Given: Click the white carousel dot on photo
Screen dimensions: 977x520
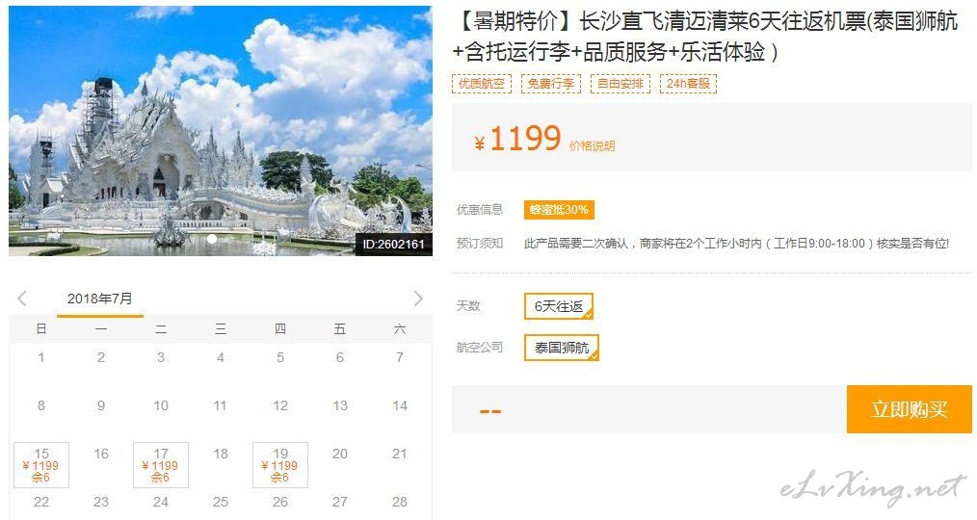Looking at the screenshot, I should [212, 239].
